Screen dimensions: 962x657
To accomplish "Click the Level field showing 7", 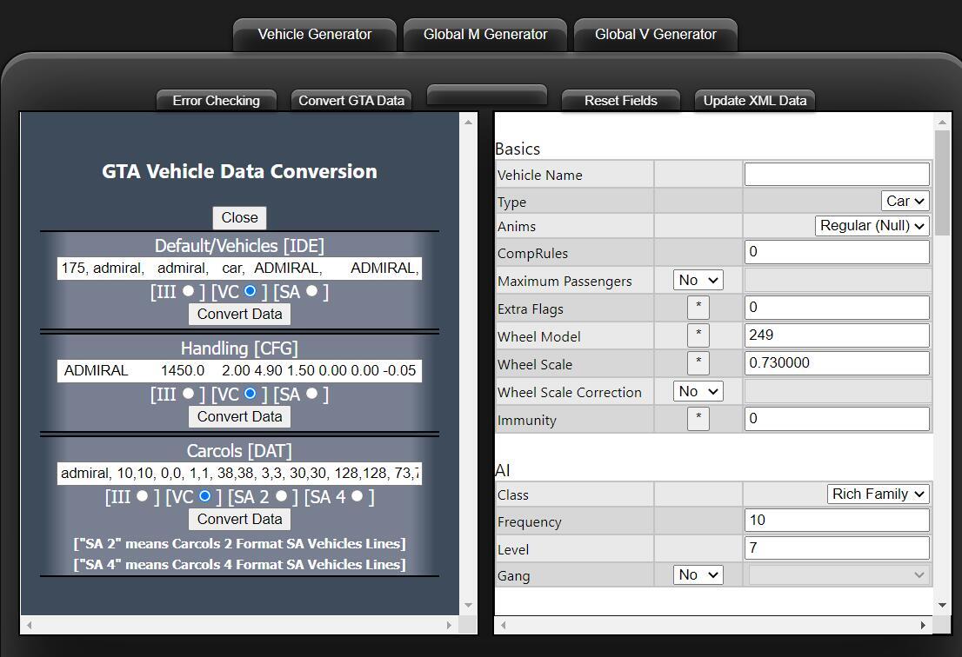I will [x=837, y=547].
